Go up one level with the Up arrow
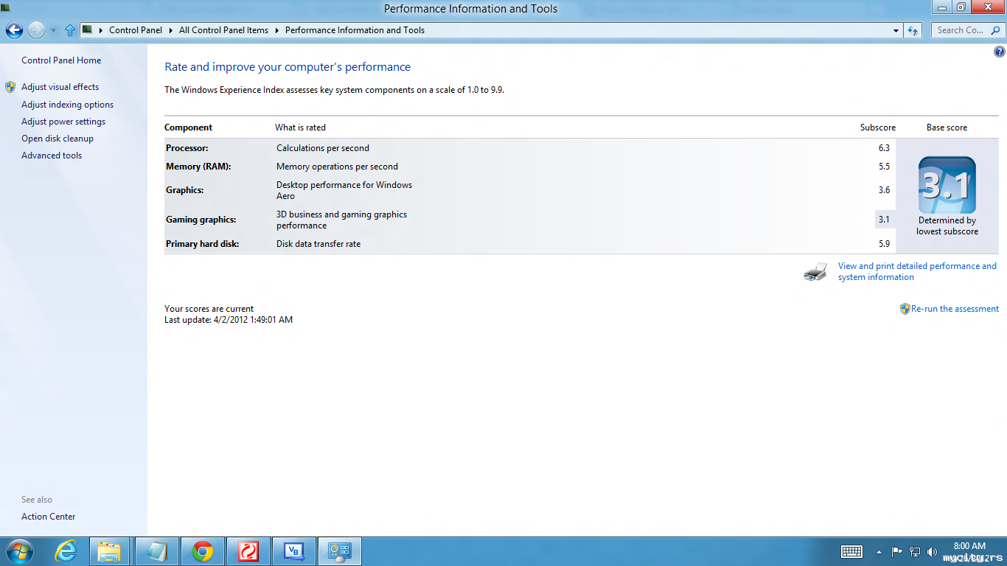This screenshot has width=1007, height=566. click(x=70, y=30)
